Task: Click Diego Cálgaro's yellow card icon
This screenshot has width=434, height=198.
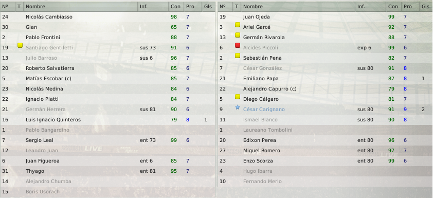Action: [238, 97]
